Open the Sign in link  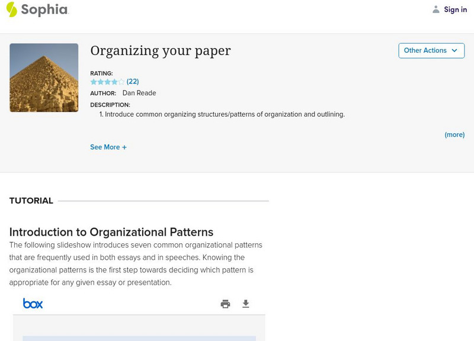pyautogui.click(x=455, y=9)
